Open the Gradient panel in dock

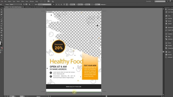(x=169, y=46)
